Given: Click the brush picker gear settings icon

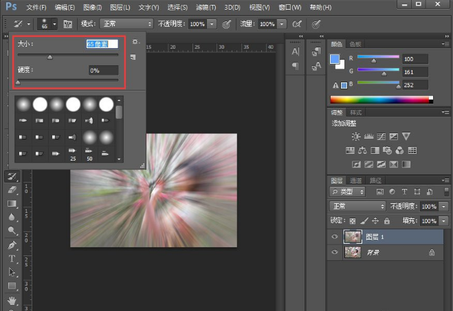Looking at the screenshot, I should [135, 43].
